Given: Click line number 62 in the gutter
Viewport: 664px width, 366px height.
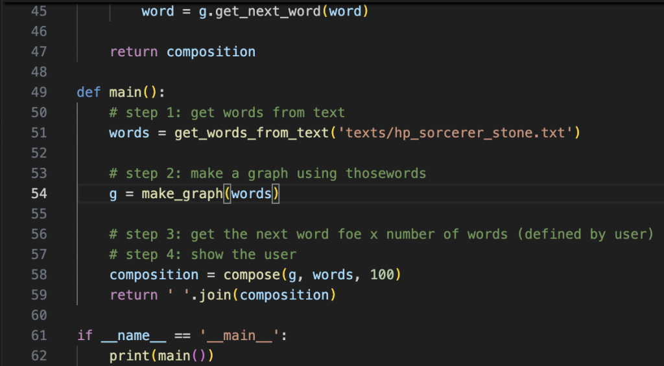Looking at the screenshot, I should tap(39, 356).
